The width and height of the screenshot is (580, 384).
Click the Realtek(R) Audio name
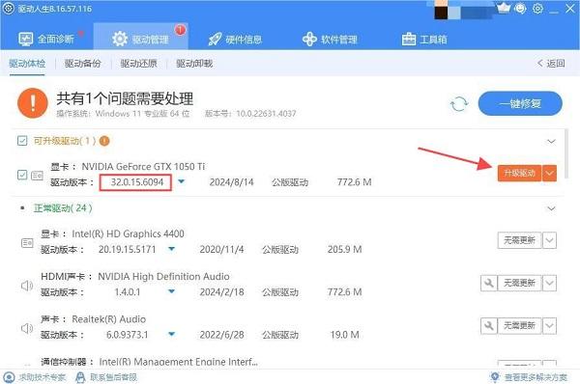coord(108,319)
